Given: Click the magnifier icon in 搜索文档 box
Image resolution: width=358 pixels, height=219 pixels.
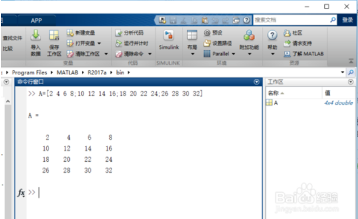Looking at the screenshot, I should [333, 20].
